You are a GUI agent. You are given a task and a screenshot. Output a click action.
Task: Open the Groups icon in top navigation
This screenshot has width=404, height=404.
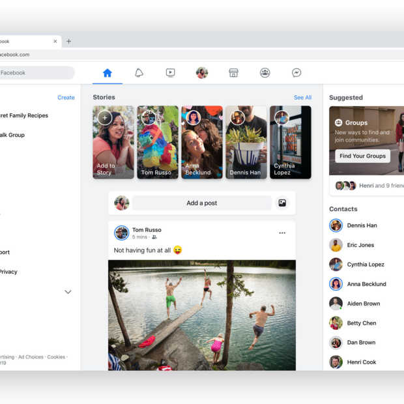coord(265,73)
